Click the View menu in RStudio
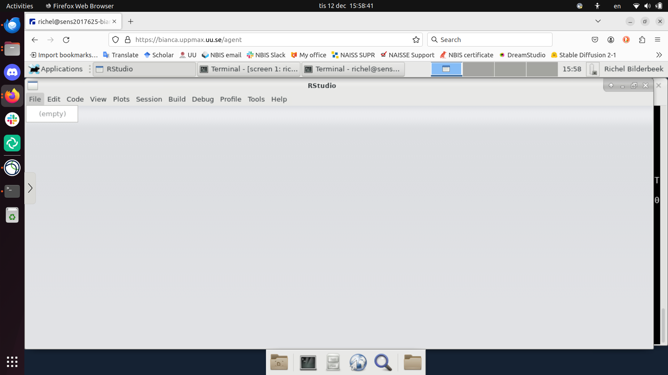 98,99
